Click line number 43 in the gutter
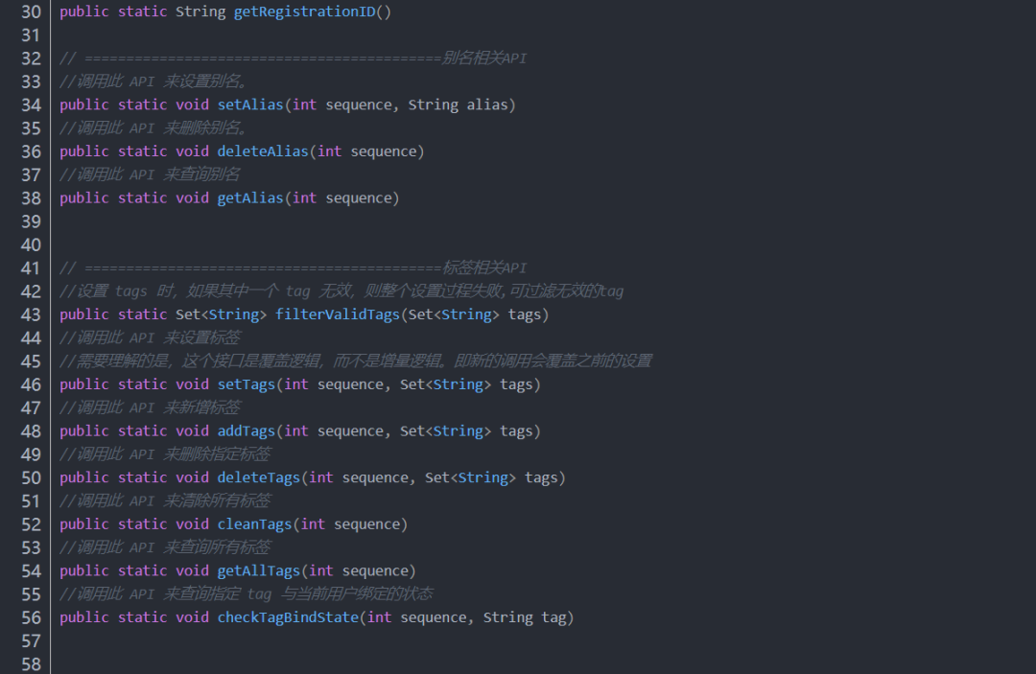The image size is (1036, 674). pos(31,314)
